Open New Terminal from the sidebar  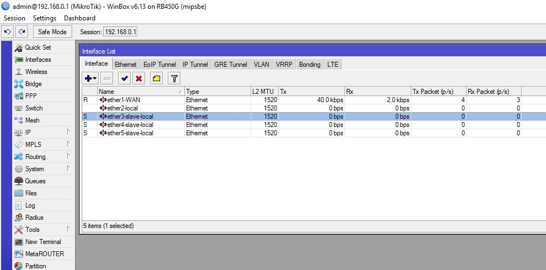pyautogui.click(x=43, y=242)
